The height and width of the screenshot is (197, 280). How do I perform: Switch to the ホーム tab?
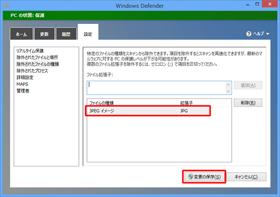tap(21, 34)
